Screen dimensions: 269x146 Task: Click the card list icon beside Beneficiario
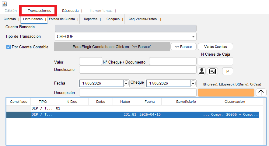(x=212, y=71)
